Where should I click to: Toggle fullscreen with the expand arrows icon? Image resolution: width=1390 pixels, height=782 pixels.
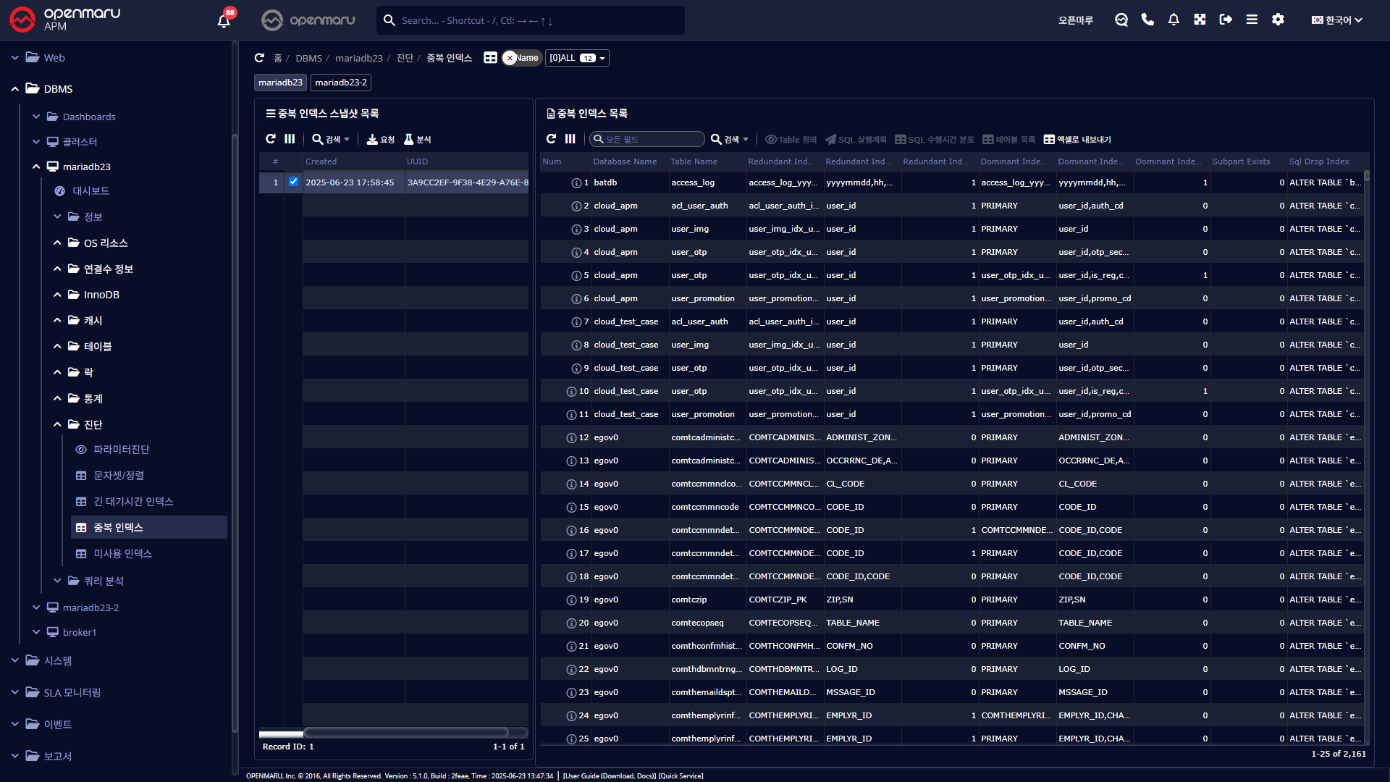[x=1200, y=20]
